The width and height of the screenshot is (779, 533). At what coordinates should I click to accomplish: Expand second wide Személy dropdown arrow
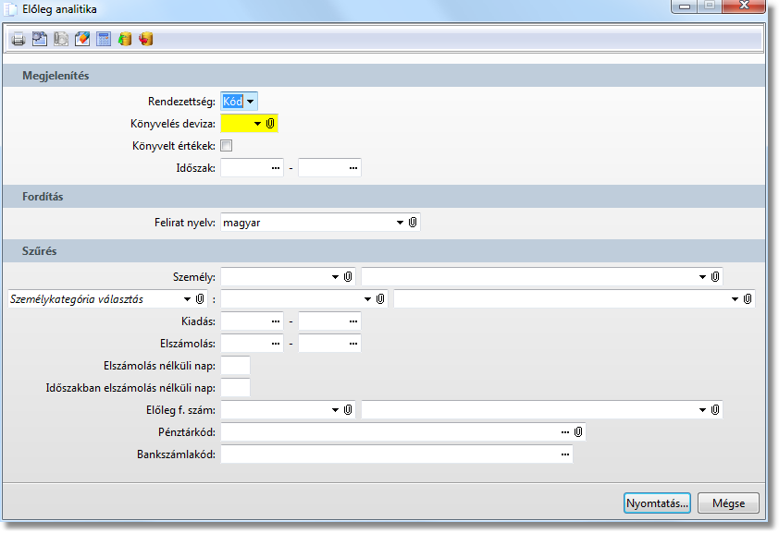click(702, 277)
